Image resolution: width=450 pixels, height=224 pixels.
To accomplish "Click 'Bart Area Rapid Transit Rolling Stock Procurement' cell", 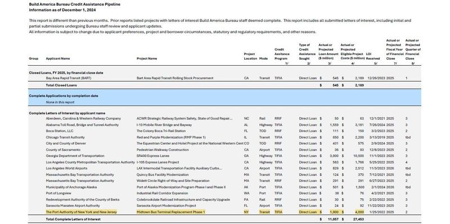I will (175, 78).
